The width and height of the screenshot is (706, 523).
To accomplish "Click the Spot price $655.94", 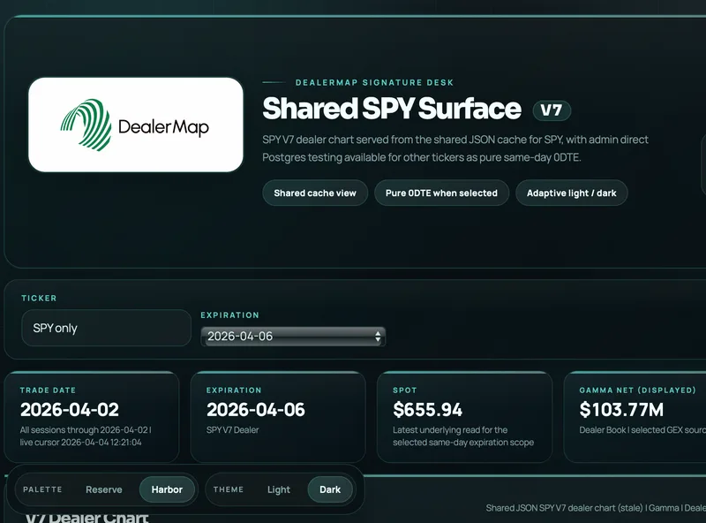I will pos(427,409).
